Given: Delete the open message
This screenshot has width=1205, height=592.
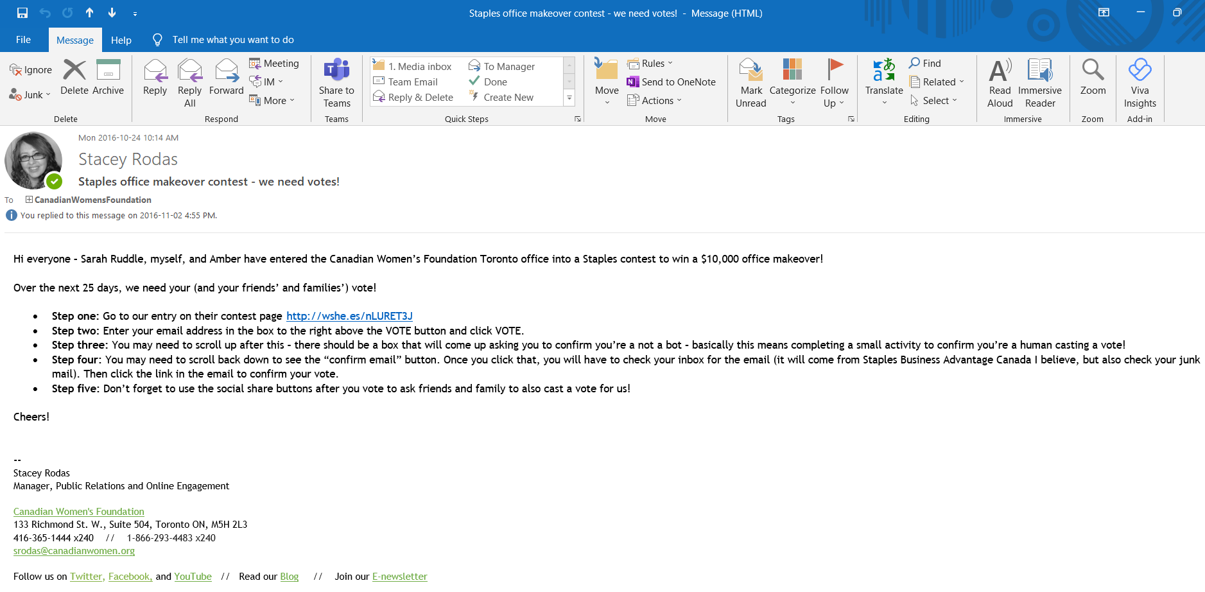Looking at the screenshot, I should click(x=74, y=77).
